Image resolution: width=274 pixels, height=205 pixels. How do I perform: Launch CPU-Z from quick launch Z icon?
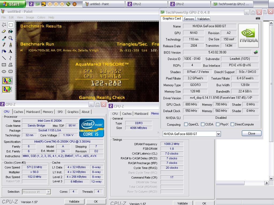31,4
